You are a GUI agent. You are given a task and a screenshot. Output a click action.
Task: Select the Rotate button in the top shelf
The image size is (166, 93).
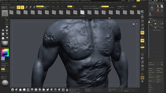point(34,7)
